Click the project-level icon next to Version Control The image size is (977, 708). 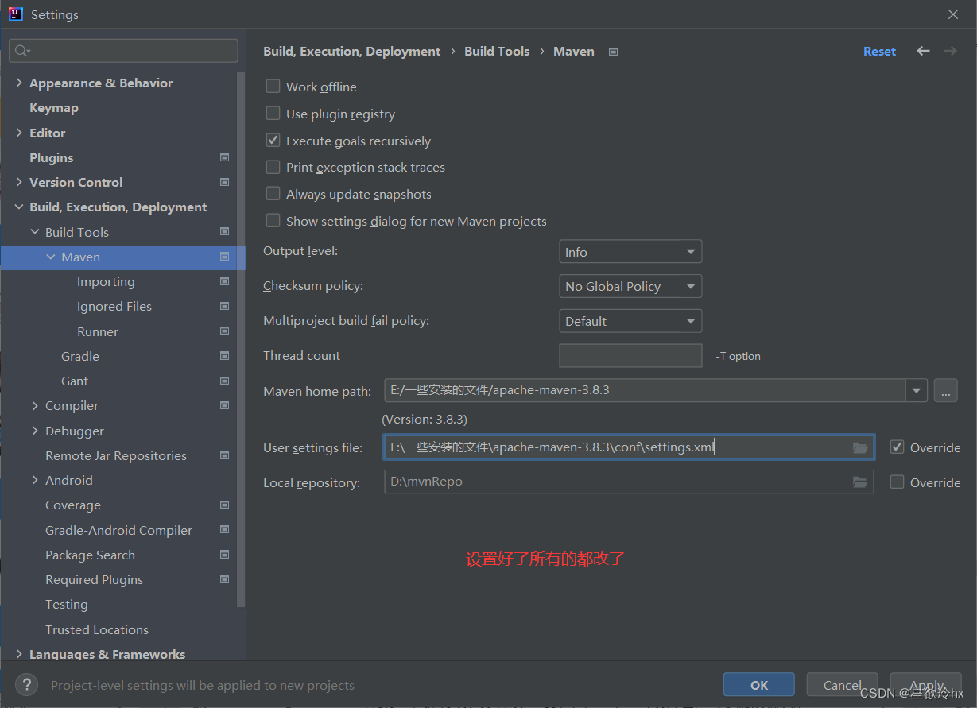(x=224, y=182)
